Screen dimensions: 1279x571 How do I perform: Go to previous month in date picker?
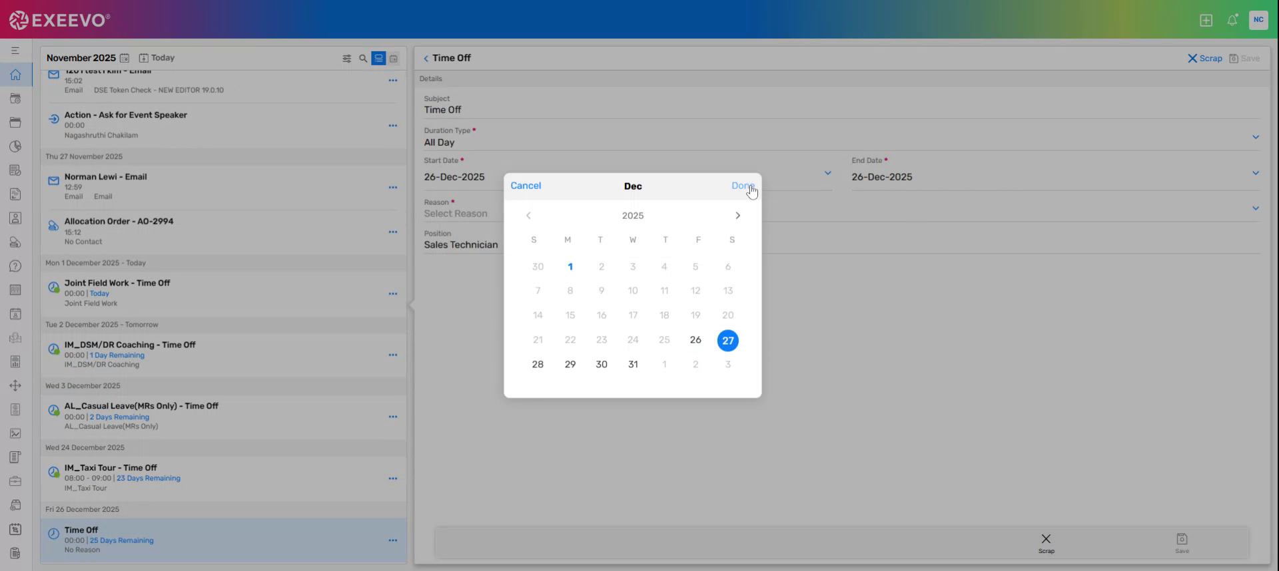pyautogui.click(x=528, y=216)
